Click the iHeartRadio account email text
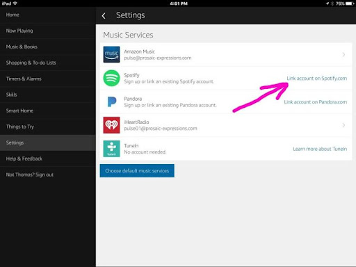356x267 pixels. 161,129
